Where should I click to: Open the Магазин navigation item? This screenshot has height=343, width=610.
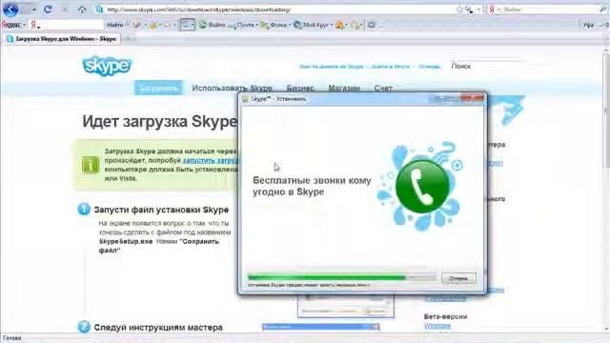(344, 89)
